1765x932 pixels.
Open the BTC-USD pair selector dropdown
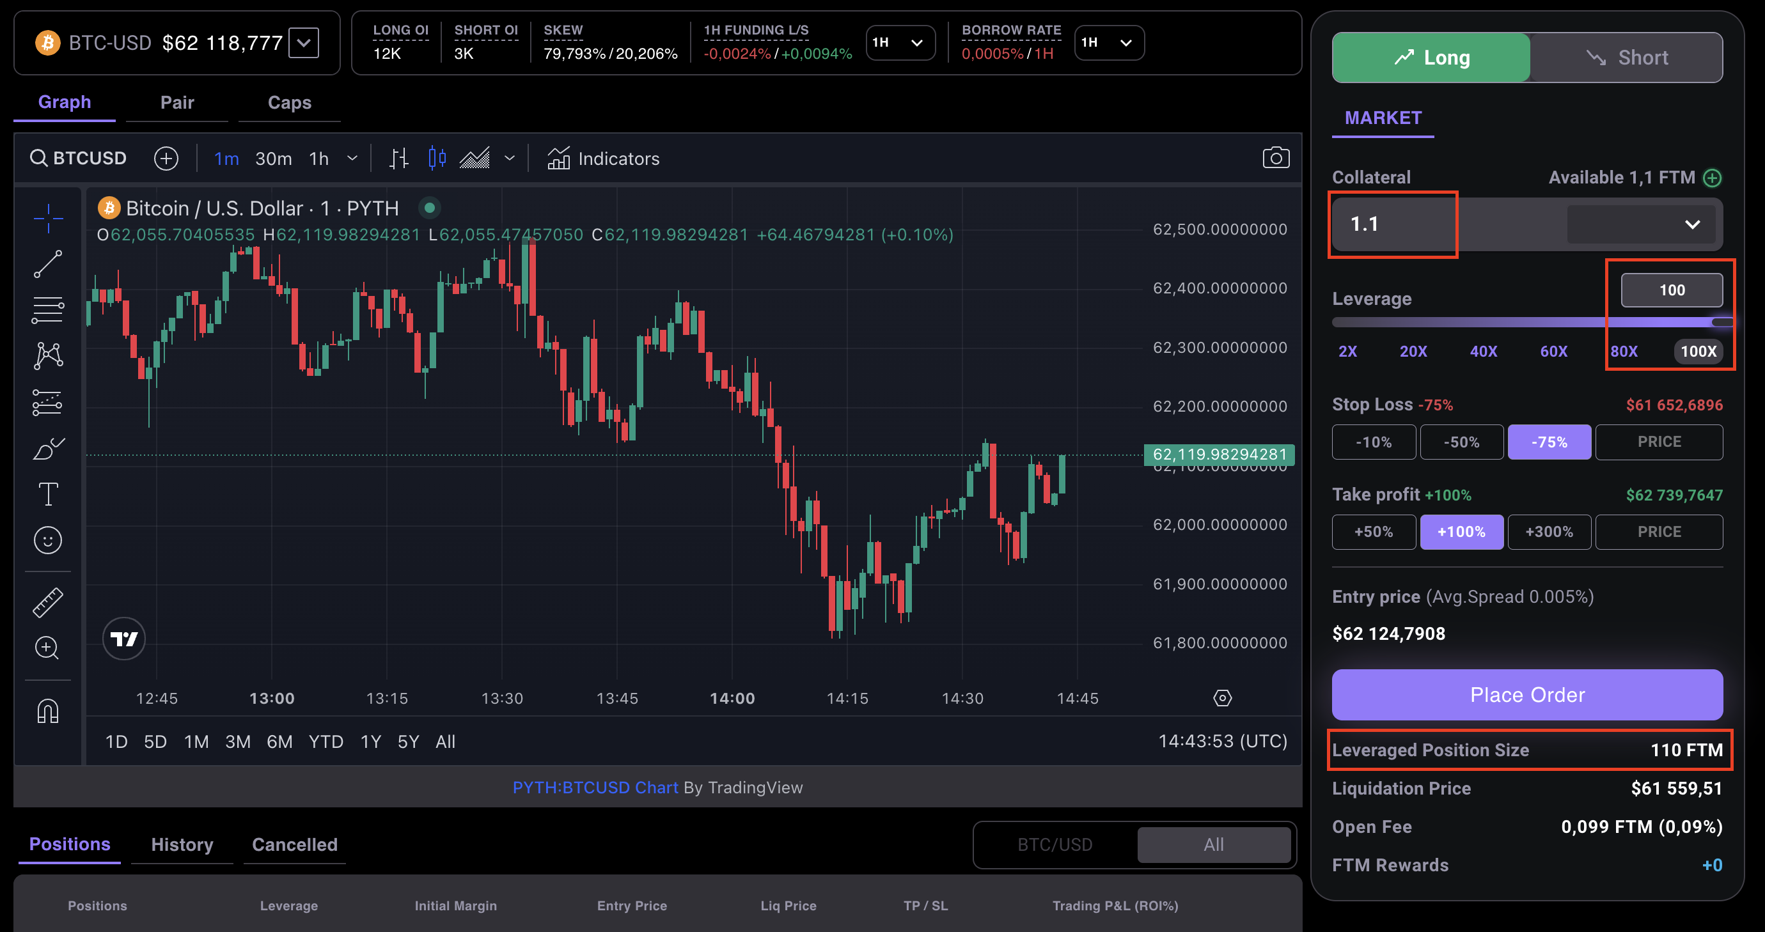(x=304, y=43)
